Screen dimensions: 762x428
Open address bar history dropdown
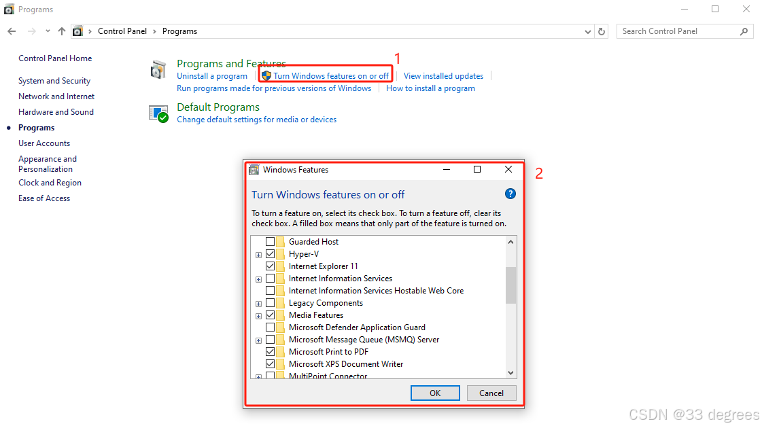coord(587,31)
